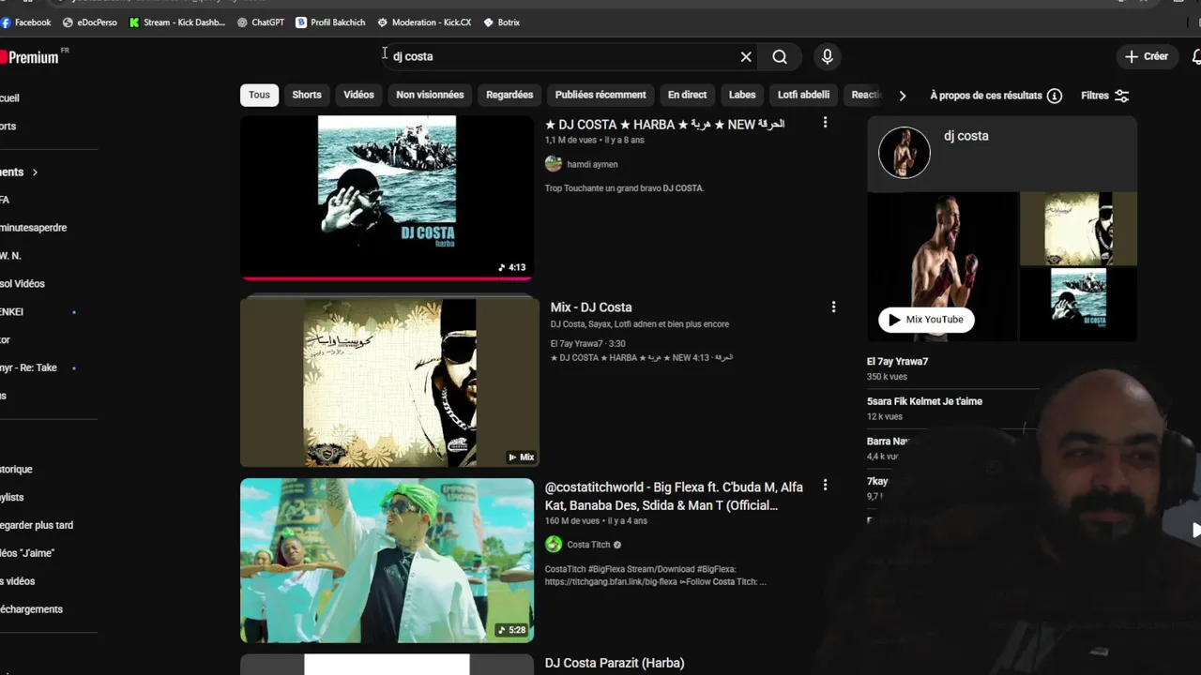
Task: Open the DJ Costa Parazit (Harba) title
Action: click(615, 663)
